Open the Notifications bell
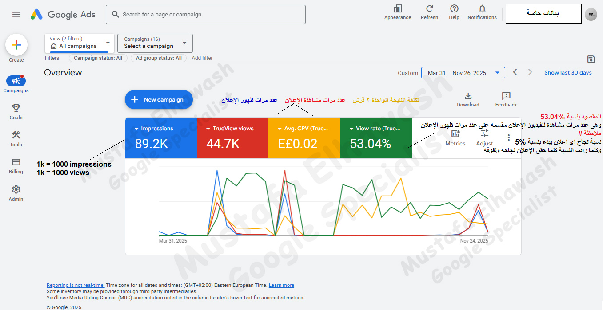Viewport: 603px width, 310px height. (482, 9)
